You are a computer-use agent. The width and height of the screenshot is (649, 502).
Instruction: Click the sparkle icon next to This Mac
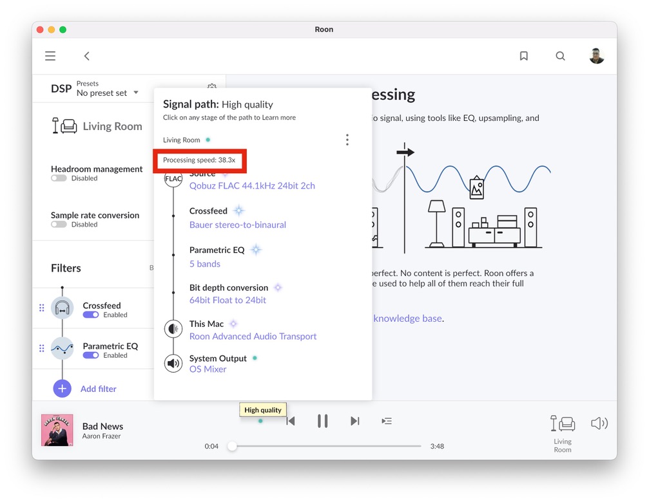coord(233,324)
